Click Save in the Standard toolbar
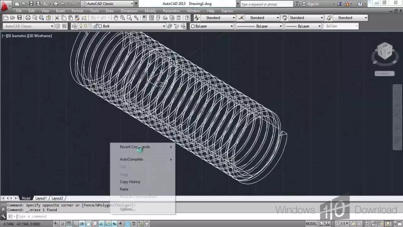Screen dimensions: 403x227 pyautogui.click(x=20, y=18)
